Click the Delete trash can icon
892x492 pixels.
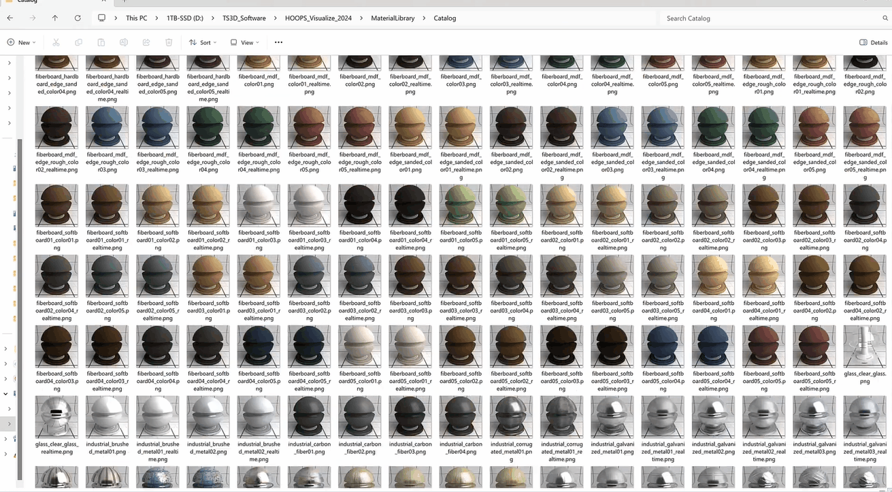coord(169,42)
